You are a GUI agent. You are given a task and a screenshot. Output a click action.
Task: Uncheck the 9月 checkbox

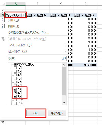tap(15, 96)
